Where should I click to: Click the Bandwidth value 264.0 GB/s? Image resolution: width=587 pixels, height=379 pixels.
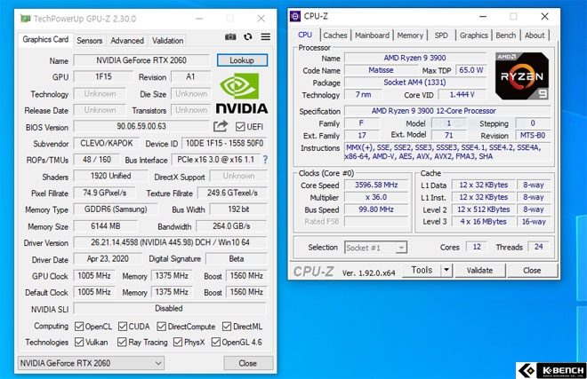231,225
